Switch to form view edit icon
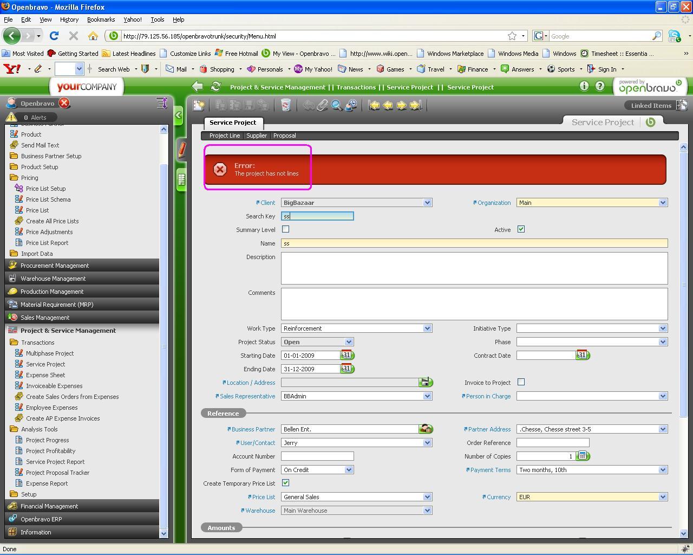 point(181,149)
